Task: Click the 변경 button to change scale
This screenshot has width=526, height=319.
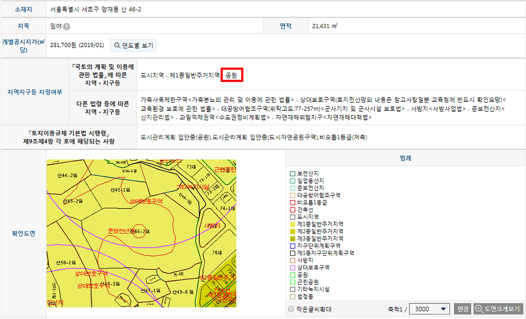Action: [x=463, y=308]
